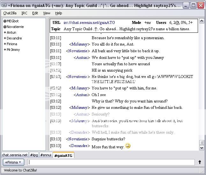The image size is (206, 175).
Task: Click the chat scrollbar down arrow
Action: click(202, 148)
